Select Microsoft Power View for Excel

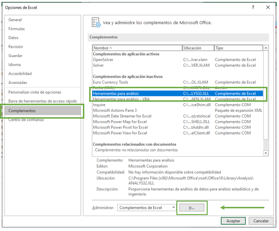(x=177, y=133)
